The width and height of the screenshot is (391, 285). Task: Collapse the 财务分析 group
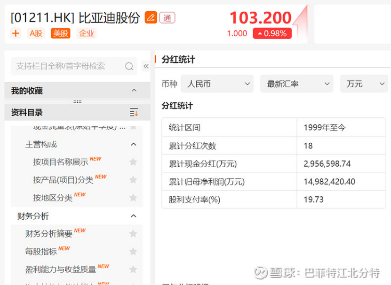click(134, 216)
